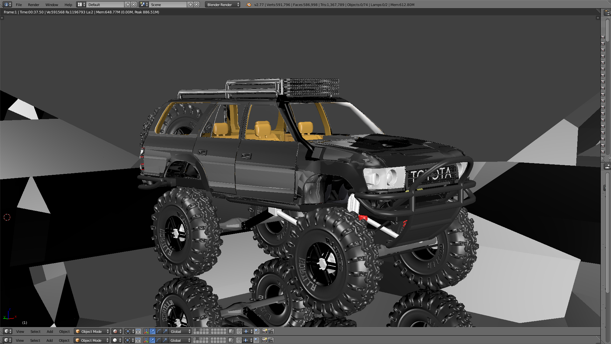
Task: Open the lower header Global orientation dropdown
Action: [180, 340]
